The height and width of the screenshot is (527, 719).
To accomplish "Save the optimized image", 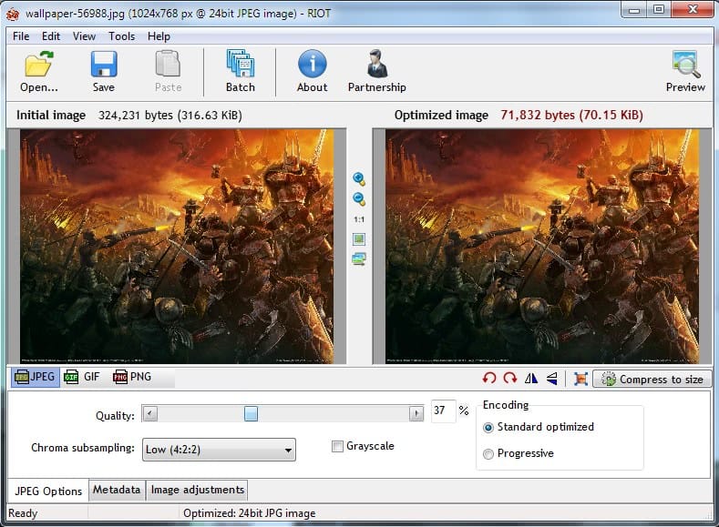I will [x=104, y=71].
